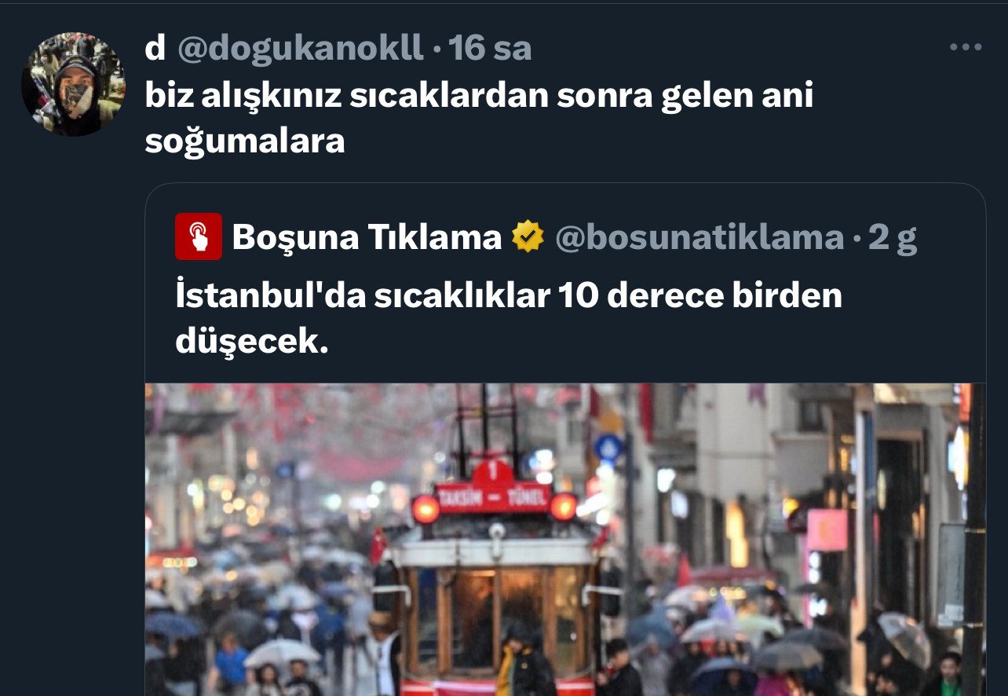Click the blue round traffic sign in photo

[x=608, y=448]
